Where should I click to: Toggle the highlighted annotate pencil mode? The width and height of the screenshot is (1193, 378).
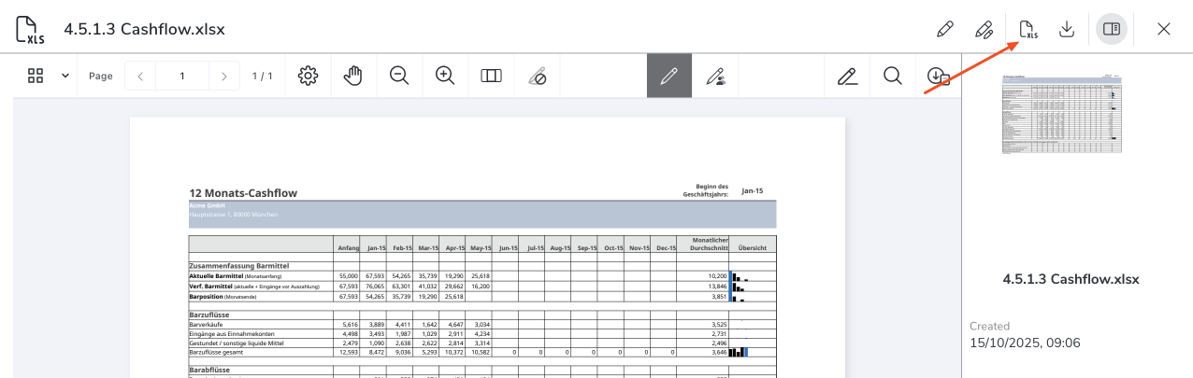668,77
